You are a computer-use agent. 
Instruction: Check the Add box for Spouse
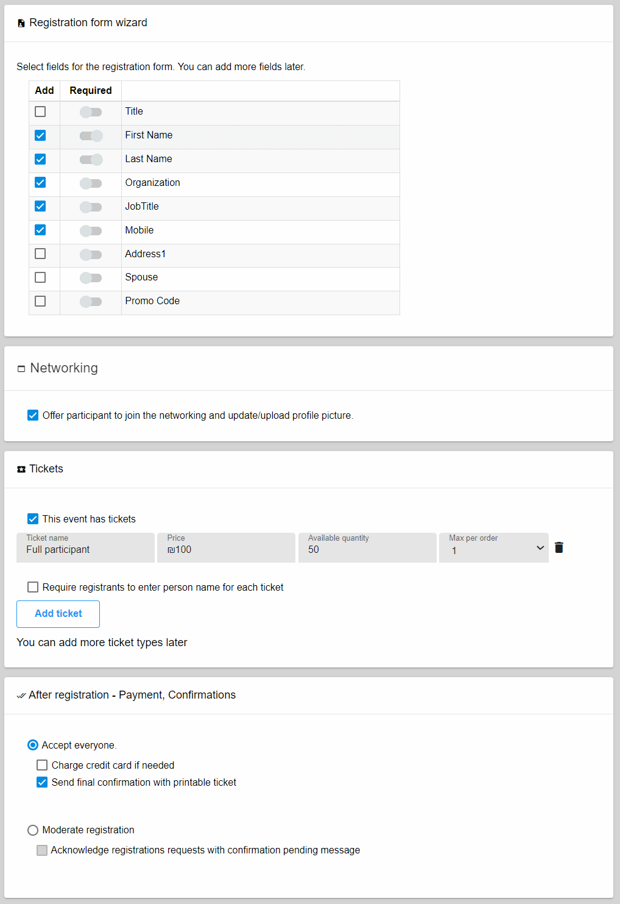tap(40, 277)
